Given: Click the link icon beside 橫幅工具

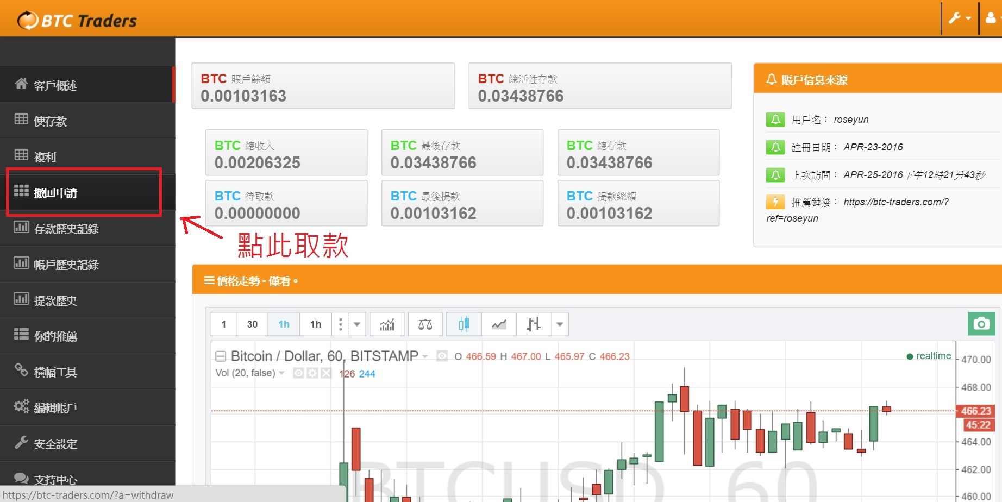Looking at the screenshot, I should [21, 369].
